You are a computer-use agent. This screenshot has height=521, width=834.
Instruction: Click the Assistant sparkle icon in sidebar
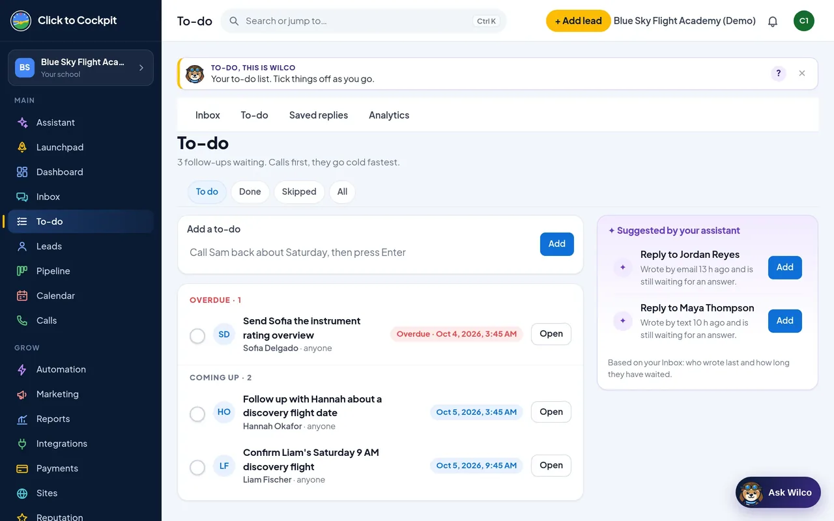pos(22,122)
